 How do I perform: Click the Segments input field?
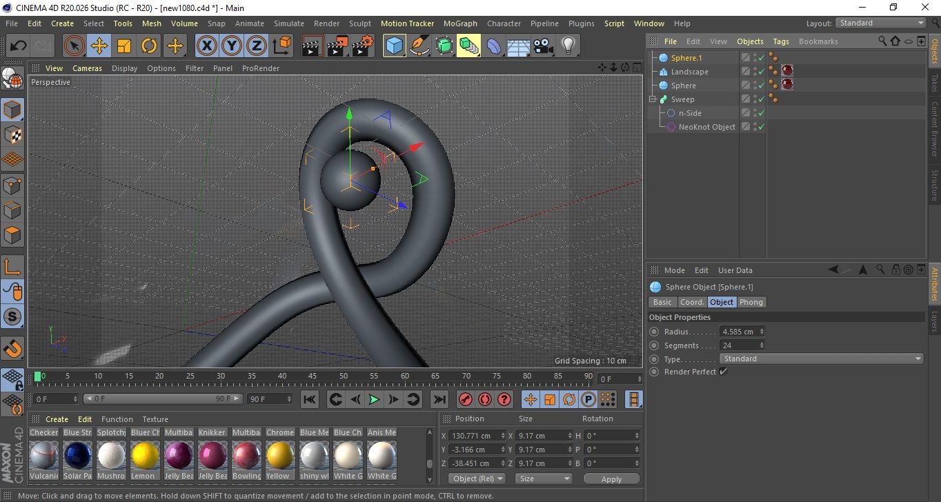coord(742,345)
